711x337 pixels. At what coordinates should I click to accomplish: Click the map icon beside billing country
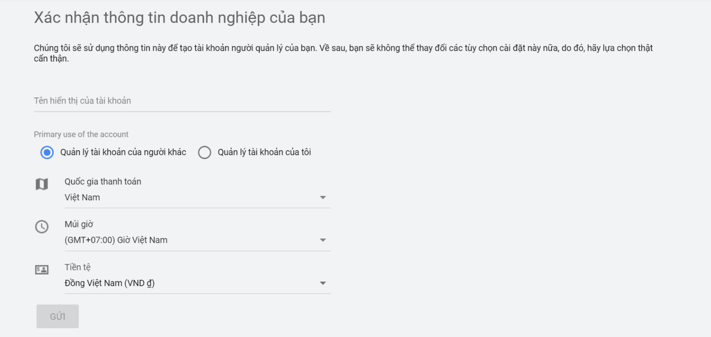[x=42, y=184]
